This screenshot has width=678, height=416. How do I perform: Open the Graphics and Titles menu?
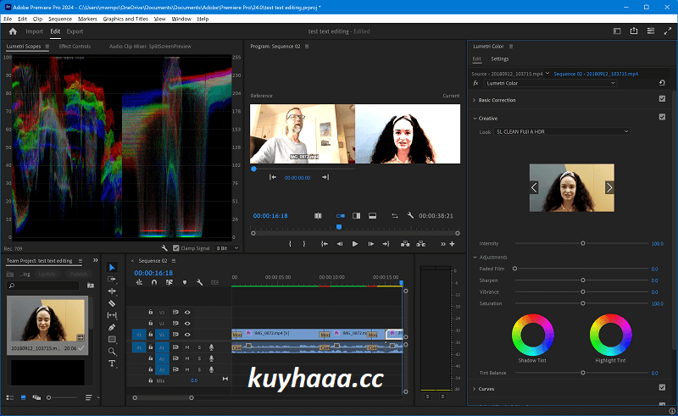click(x=125, y=19)
